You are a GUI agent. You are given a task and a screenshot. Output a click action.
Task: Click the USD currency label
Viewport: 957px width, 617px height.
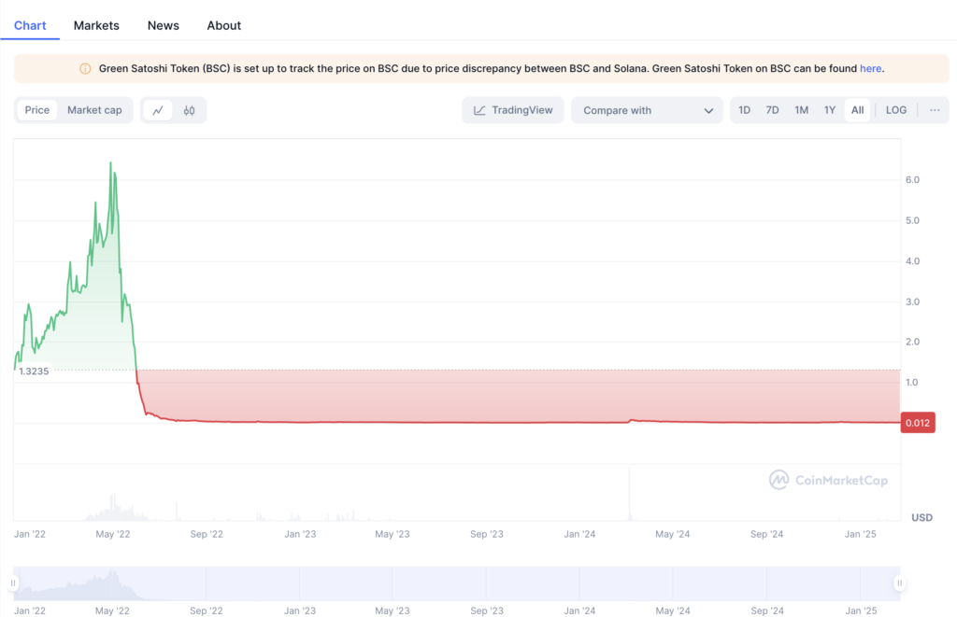click(921, 518)
